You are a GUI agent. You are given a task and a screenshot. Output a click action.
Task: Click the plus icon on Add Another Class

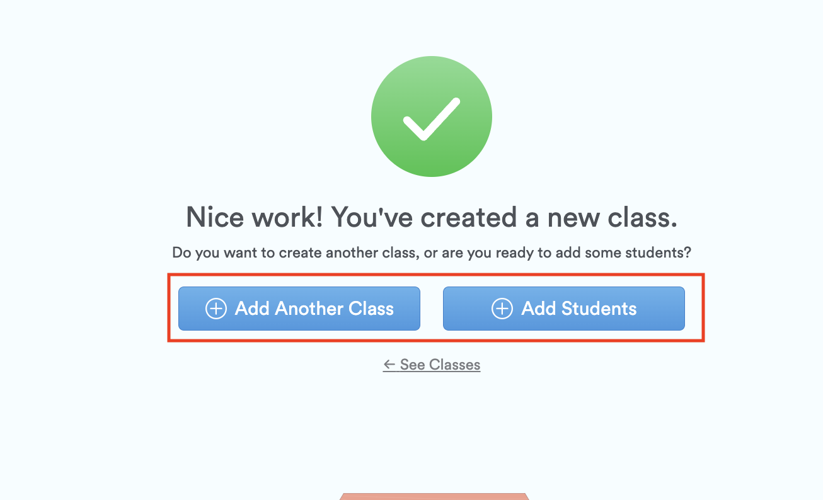[216, 309]
